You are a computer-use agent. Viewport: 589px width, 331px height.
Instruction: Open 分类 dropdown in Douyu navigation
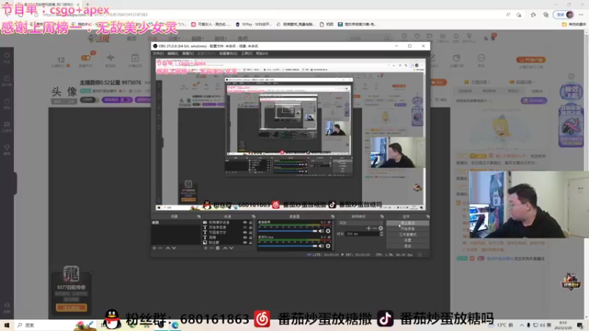(x=174, y=39)
